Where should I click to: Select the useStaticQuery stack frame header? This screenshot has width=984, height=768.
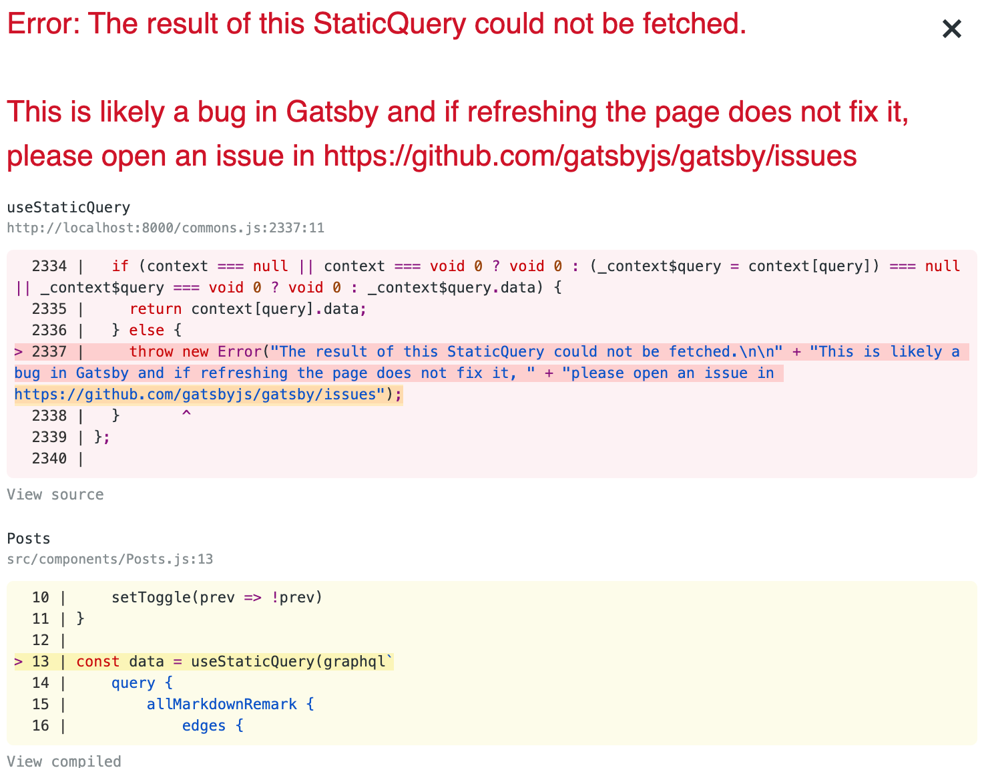click(68, 207)
